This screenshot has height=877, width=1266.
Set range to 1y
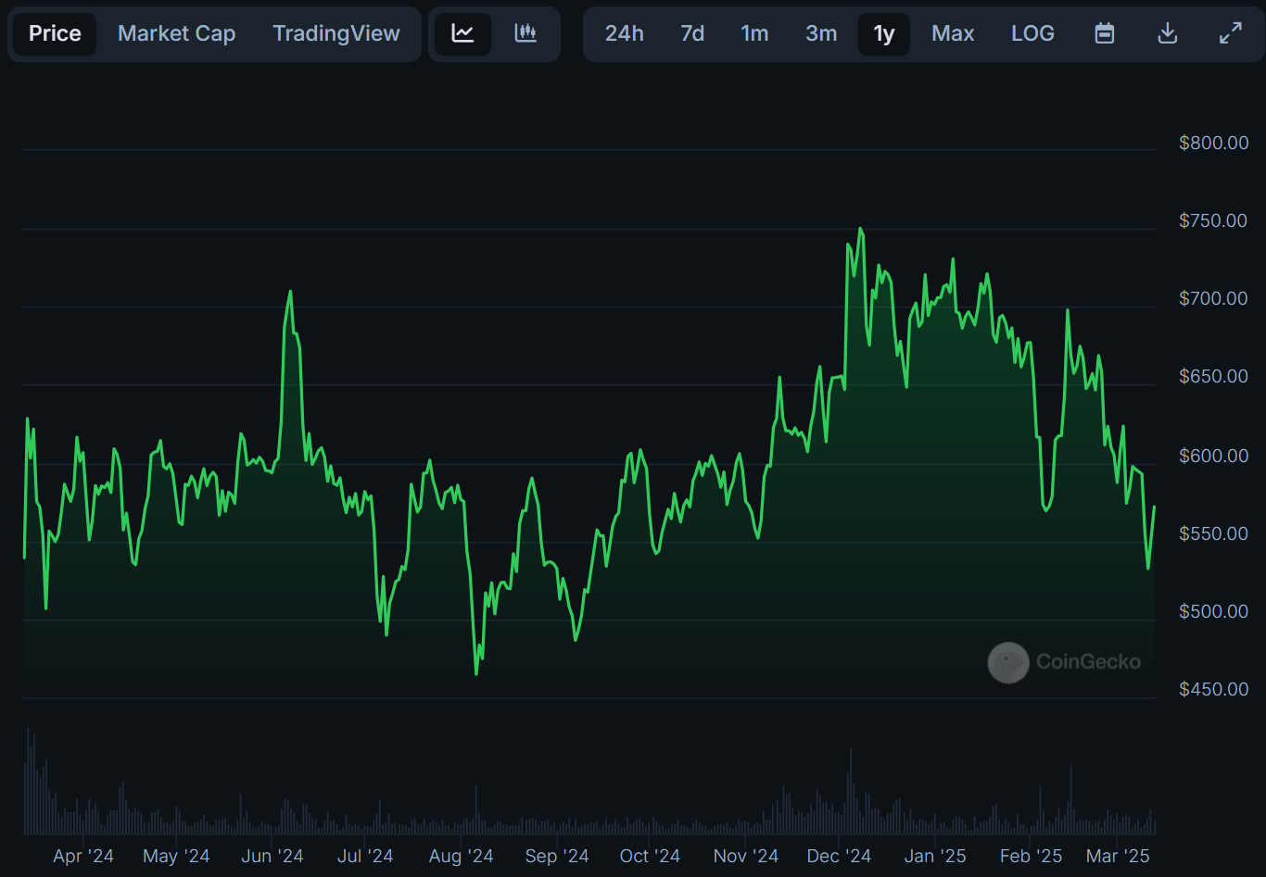[884, 33]
